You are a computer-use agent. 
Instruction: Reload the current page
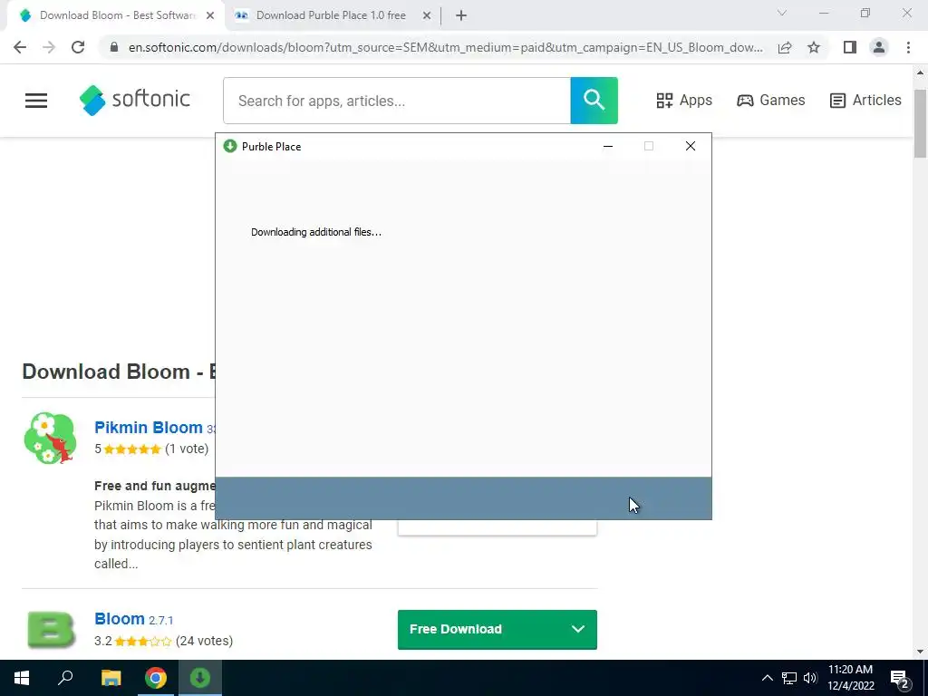tap(78, 47)
